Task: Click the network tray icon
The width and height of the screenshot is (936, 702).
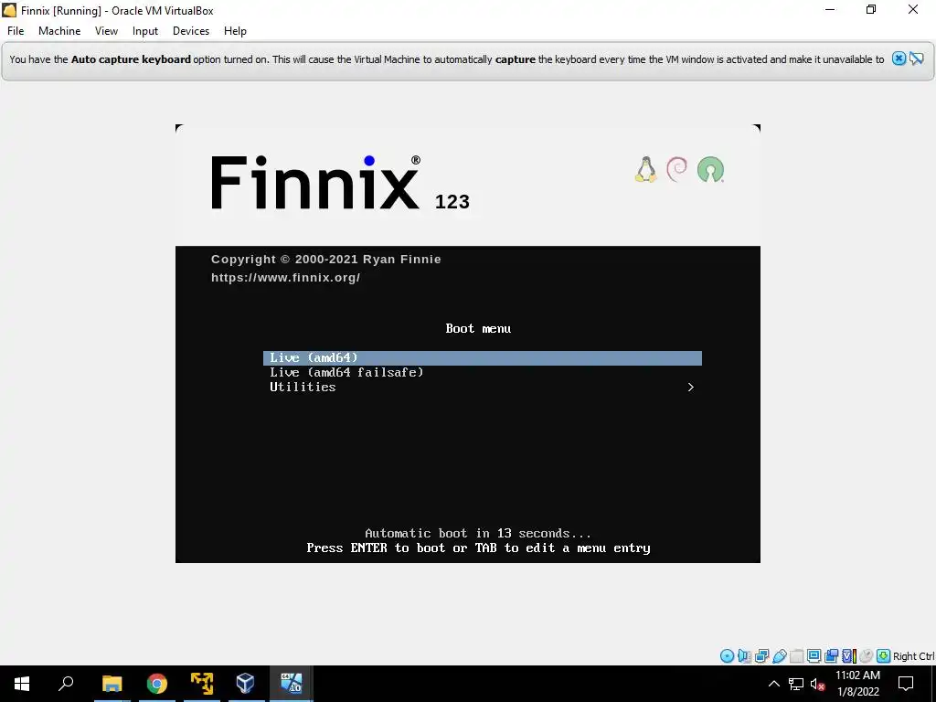Action: click(796, 684)
